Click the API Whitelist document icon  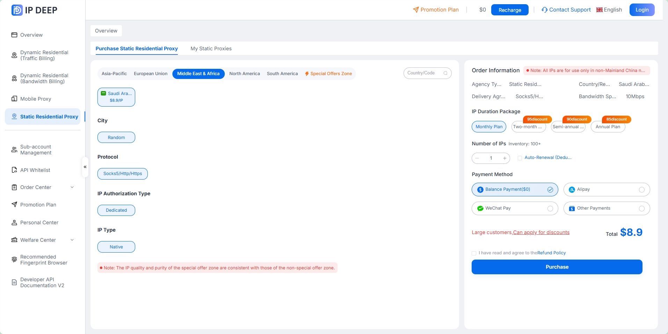click(14, 170)
